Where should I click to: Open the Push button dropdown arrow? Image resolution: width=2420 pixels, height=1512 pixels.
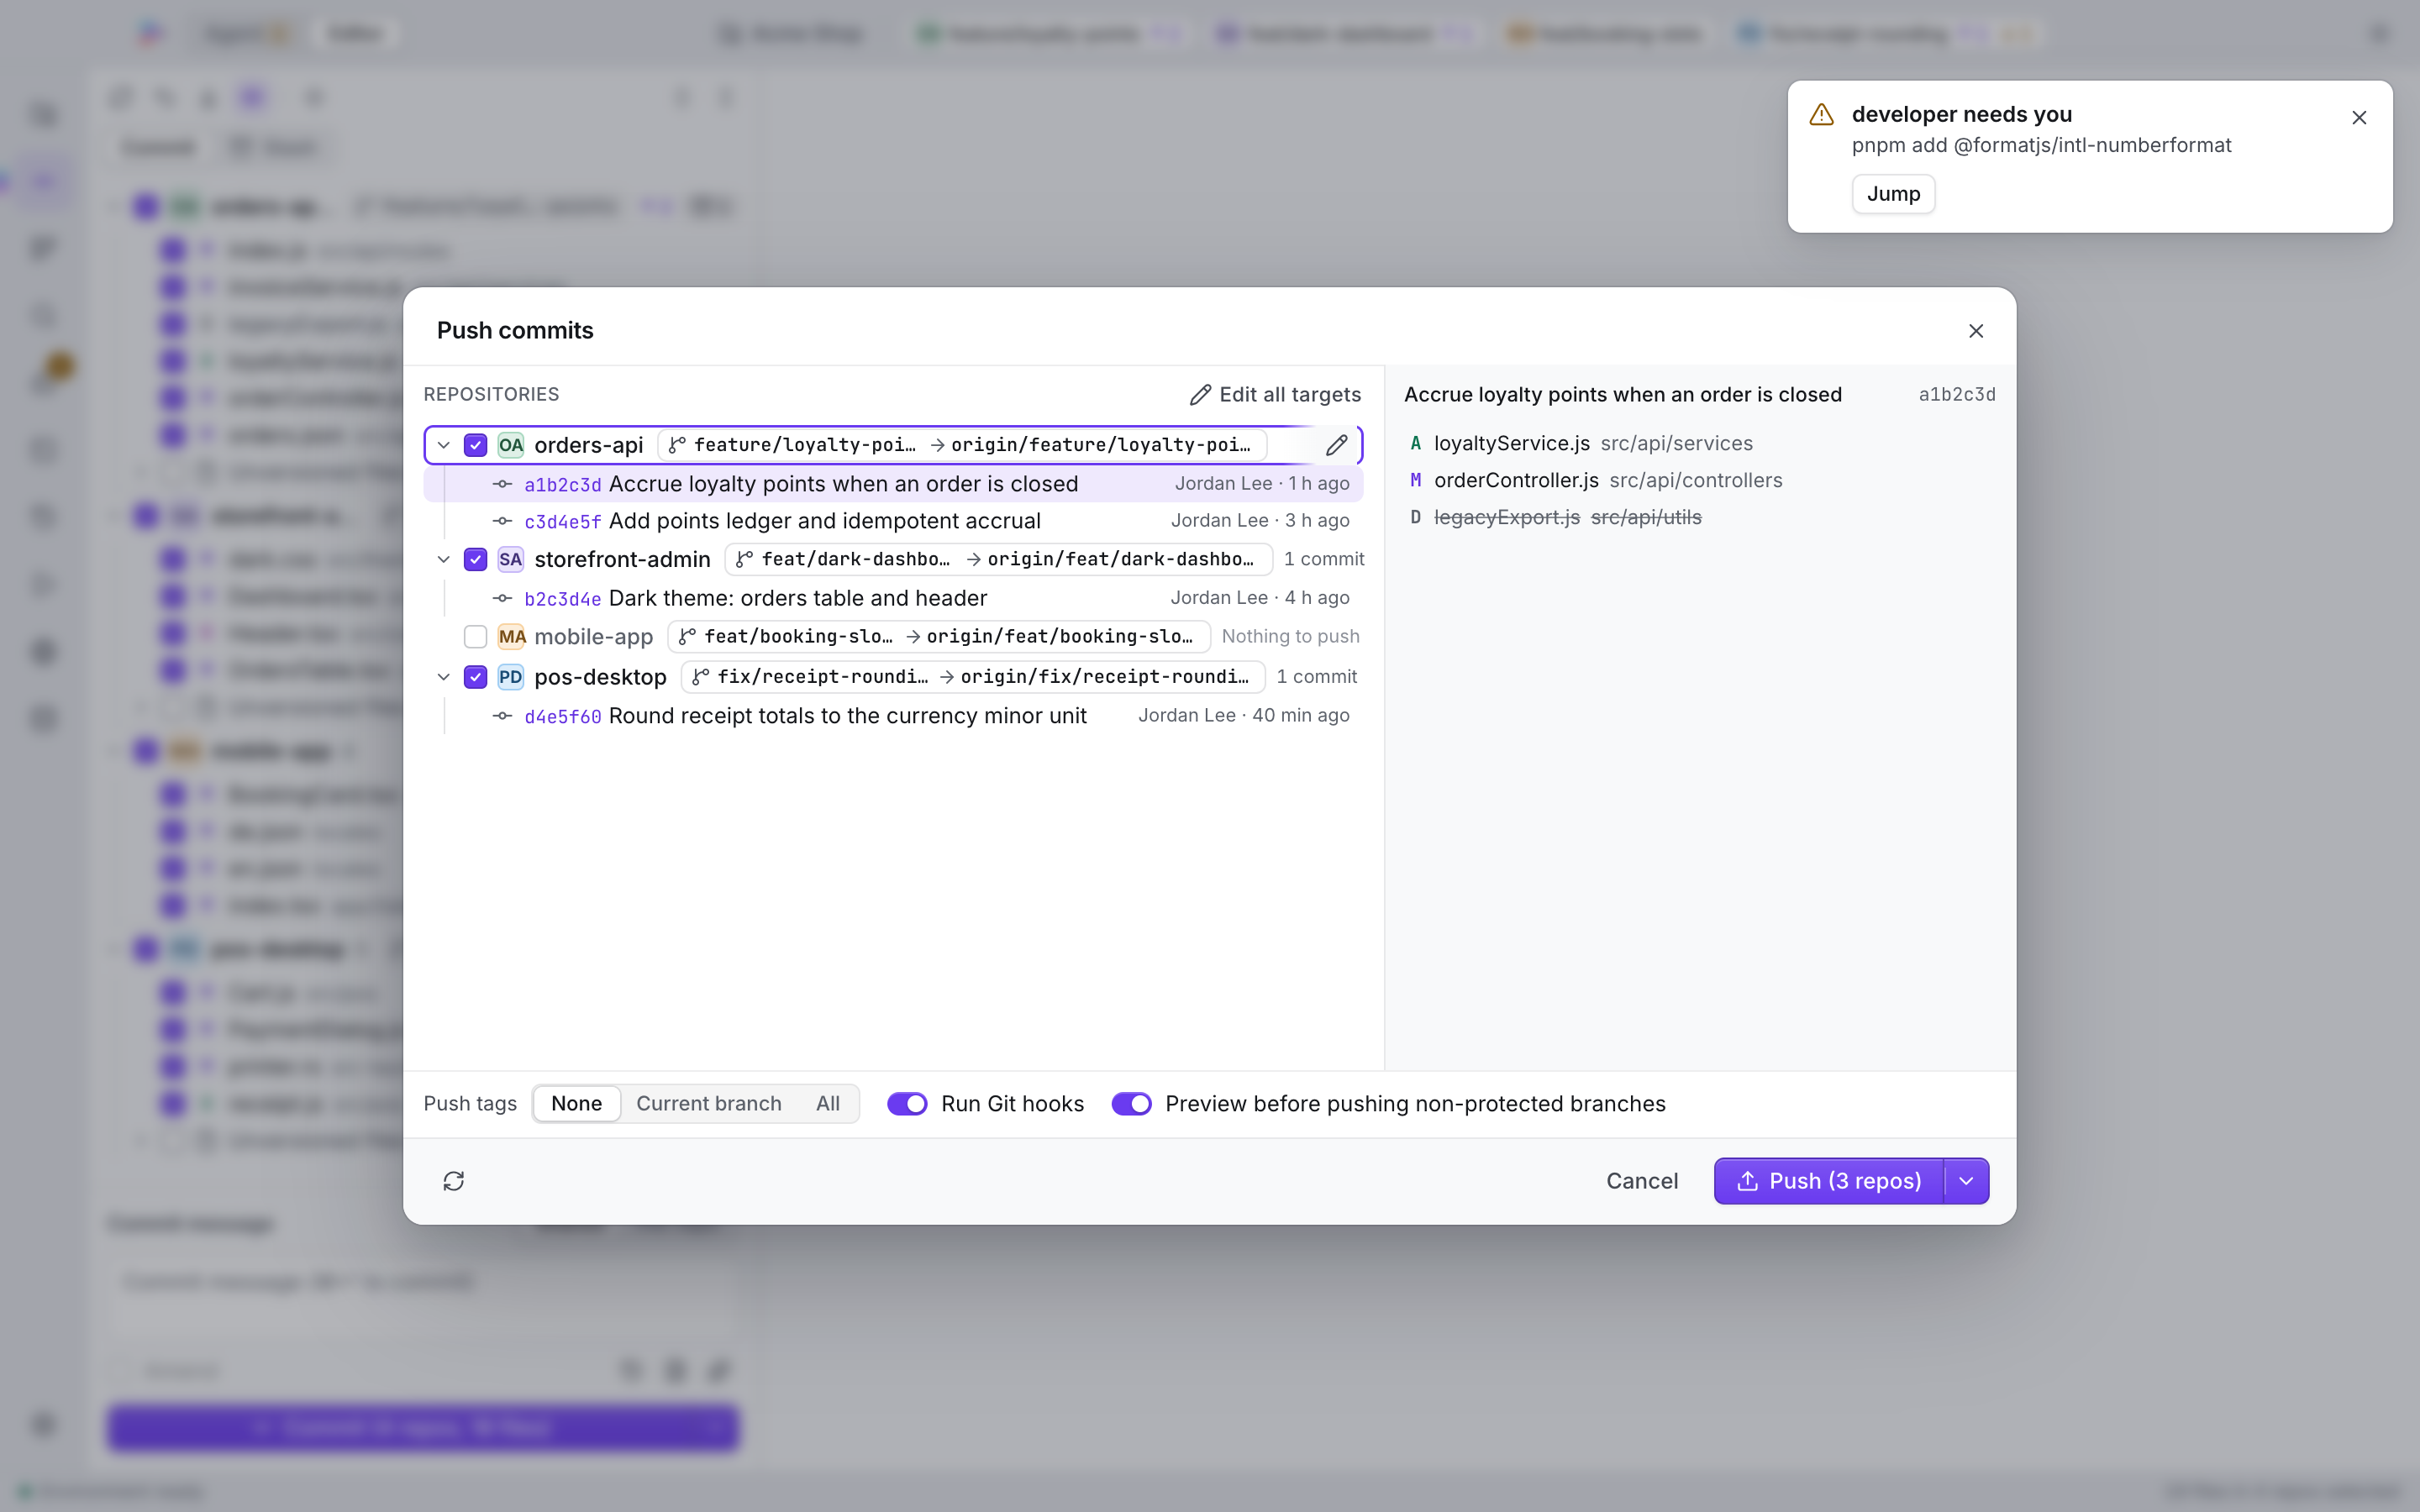[x=1966, y=1181]
